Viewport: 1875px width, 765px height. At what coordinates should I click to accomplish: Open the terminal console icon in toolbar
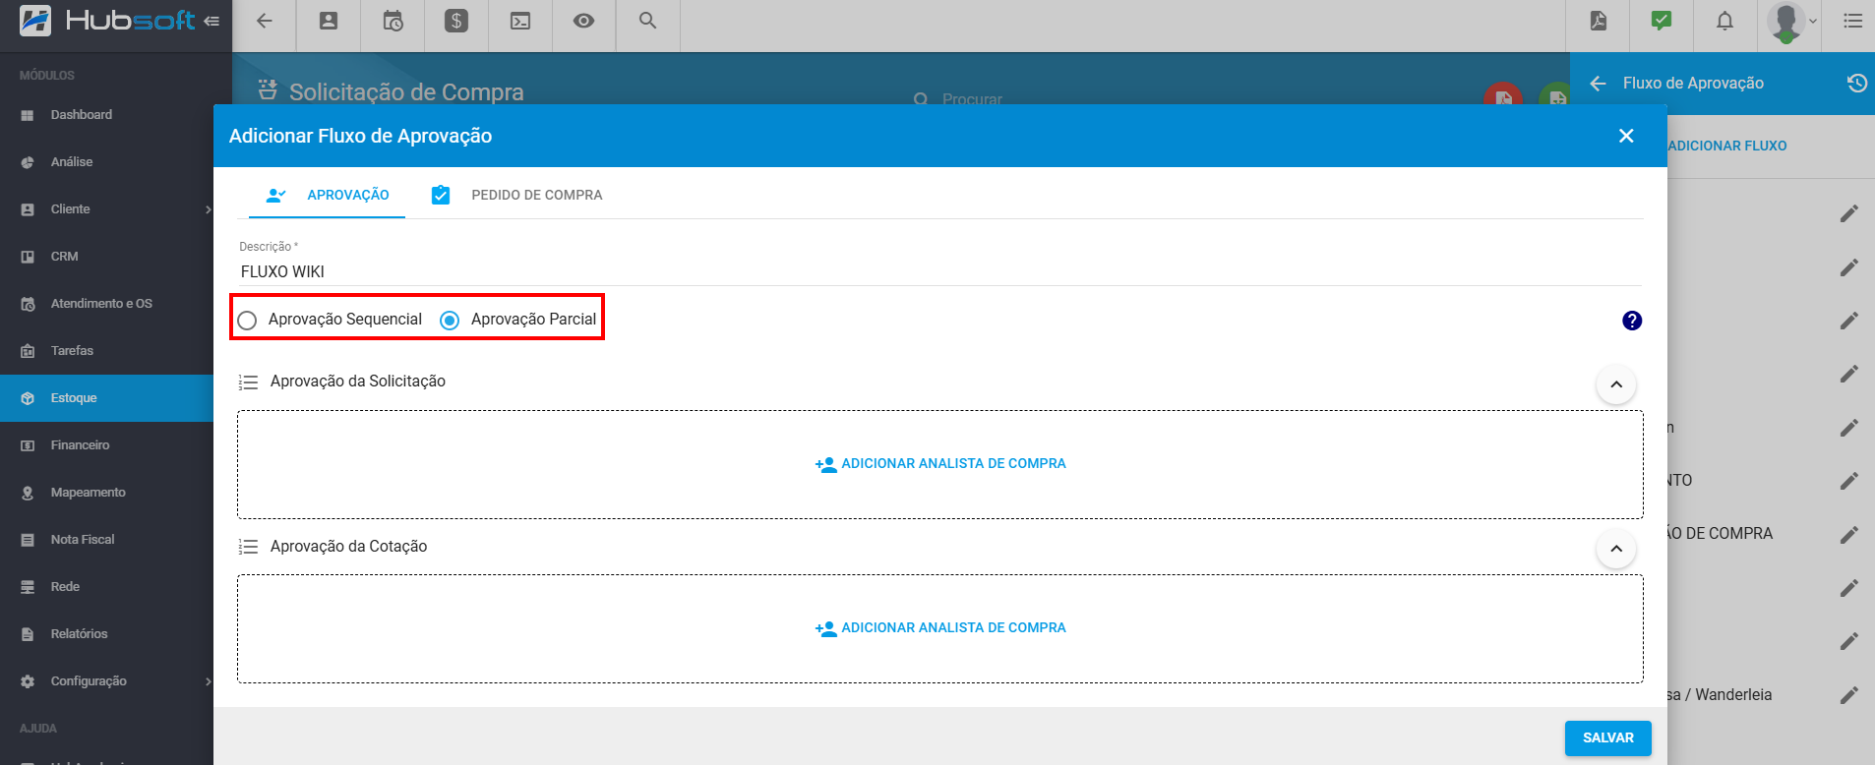click(520, 21)
